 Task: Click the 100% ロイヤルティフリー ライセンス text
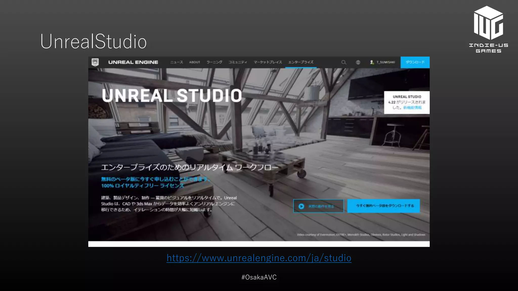(142, 186)
